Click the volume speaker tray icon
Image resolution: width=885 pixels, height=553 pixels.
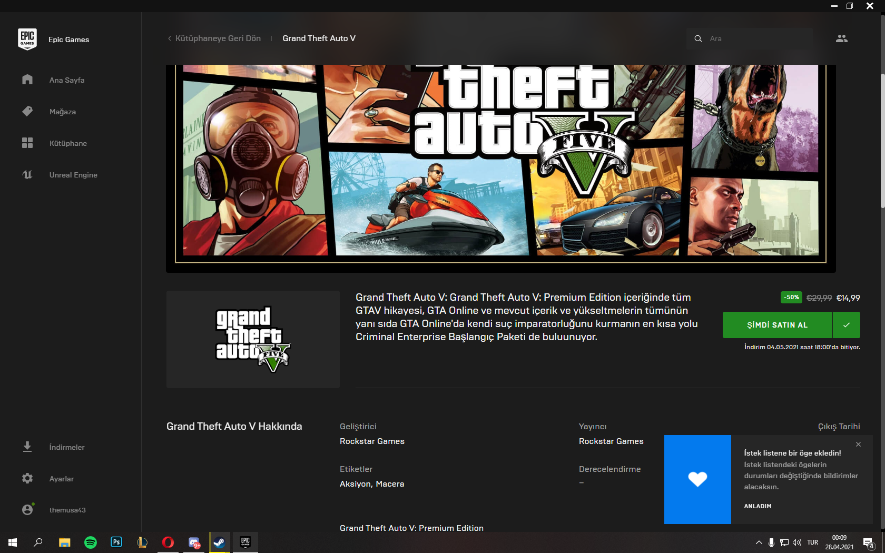coord(797,542)
